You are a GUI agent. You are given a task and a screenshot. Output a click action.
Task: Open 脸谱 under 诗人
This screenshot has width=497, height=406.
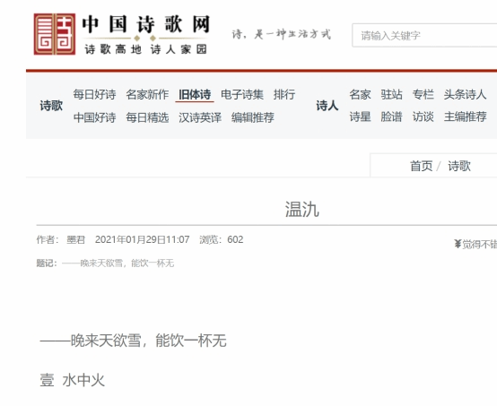(391, 117)
